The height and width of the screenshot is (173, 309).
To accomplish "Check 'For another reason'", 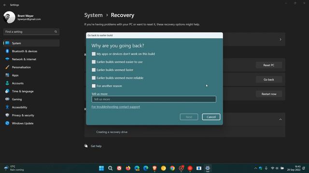I will 94,86.
